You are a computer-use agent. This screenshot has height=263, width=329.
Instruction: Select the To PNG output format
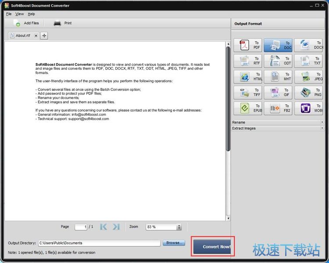(x=309, y=92)
